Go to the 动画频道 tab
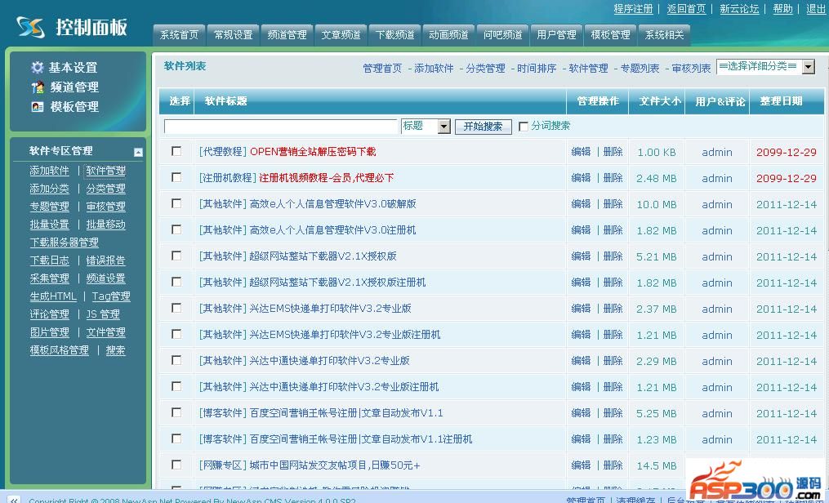 point(449,35)
